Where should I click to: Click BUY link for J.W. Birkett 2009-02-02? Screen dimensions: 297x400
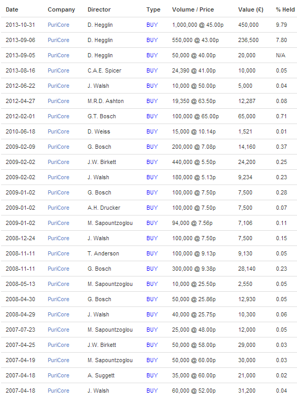pos(152,162)
